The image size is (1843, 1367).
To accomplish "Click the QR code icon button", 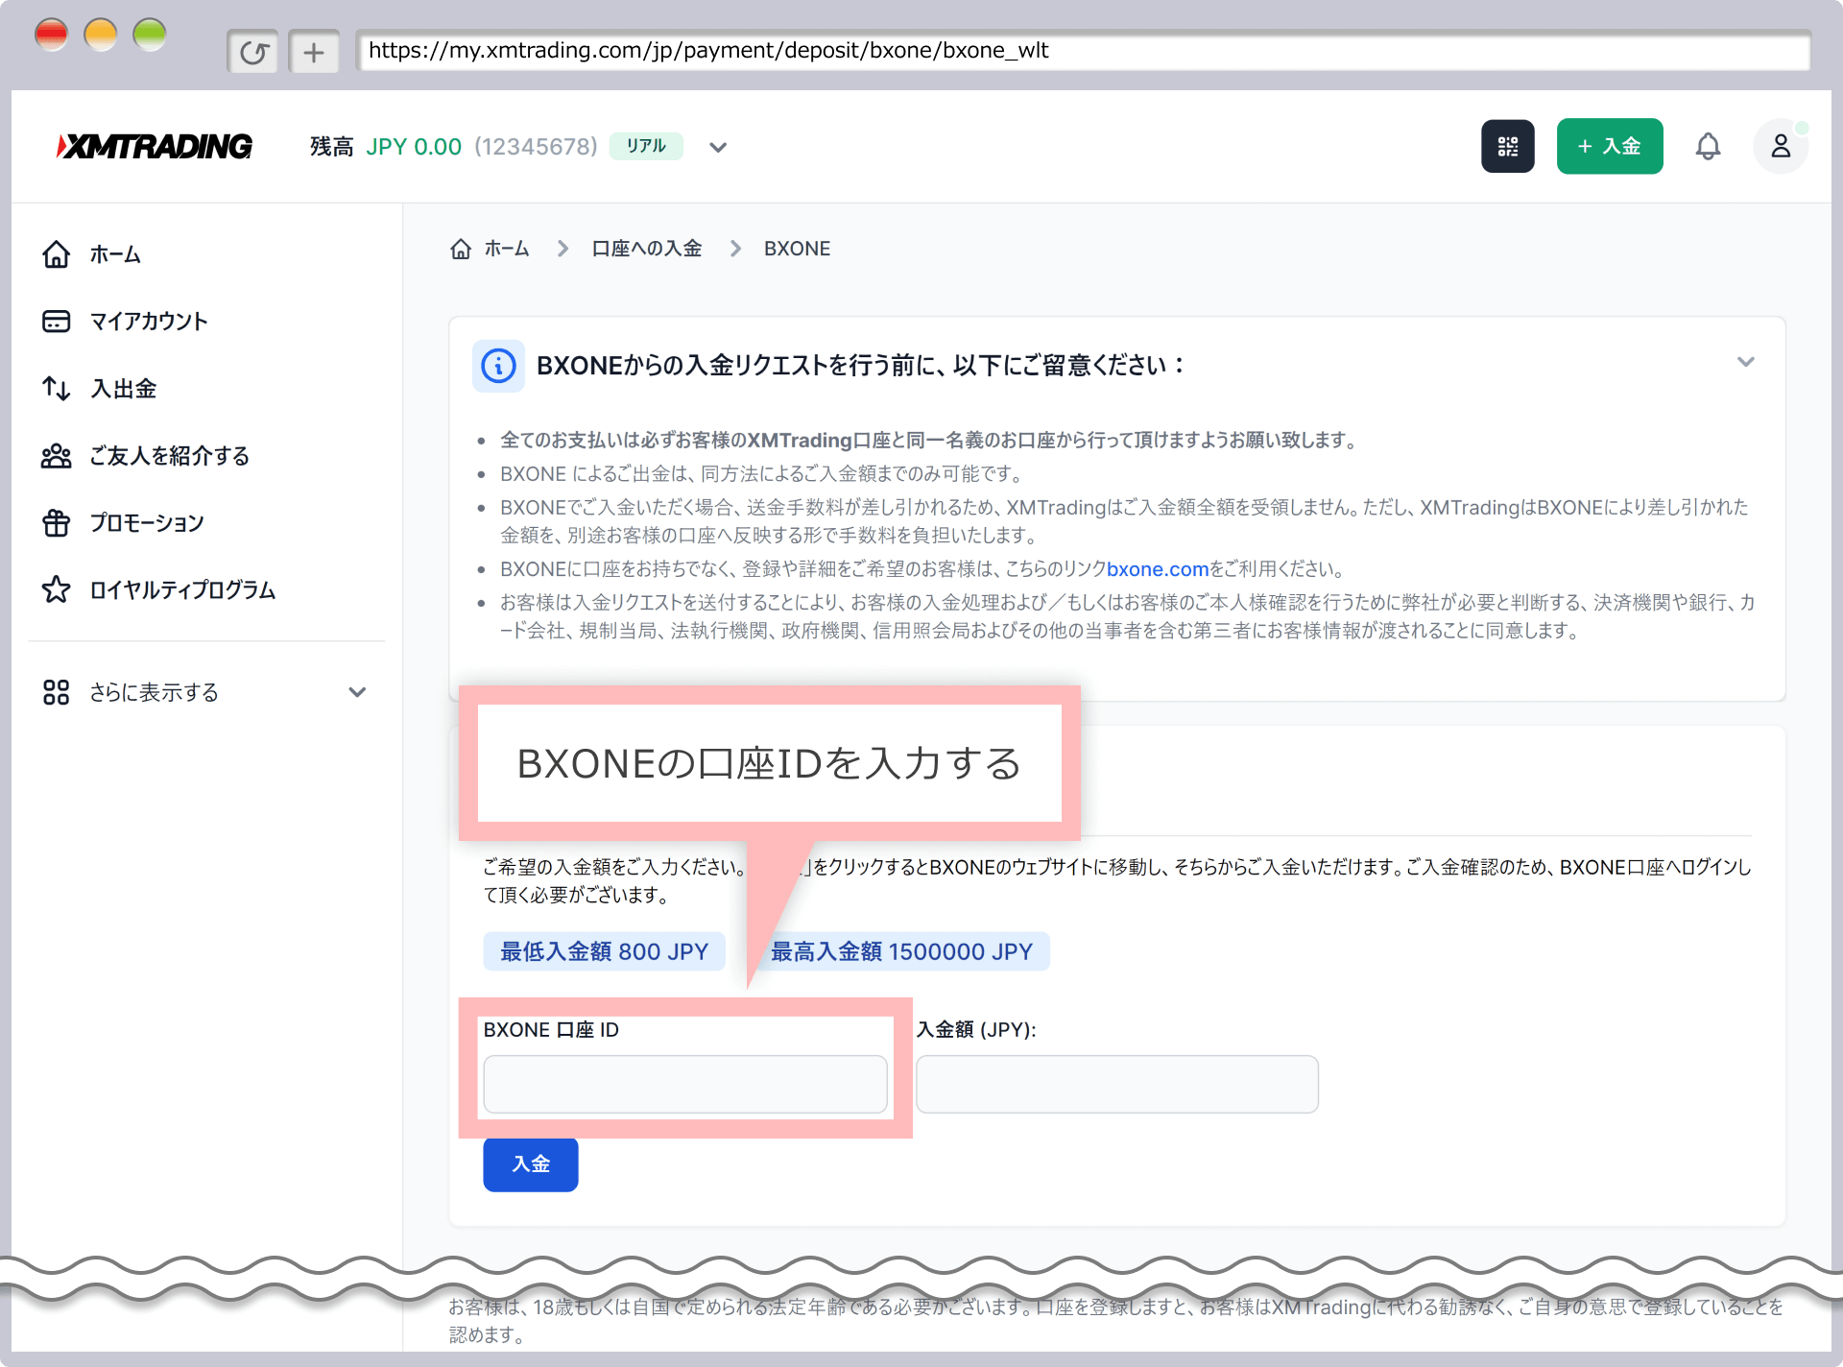I will coord(1507,147).
